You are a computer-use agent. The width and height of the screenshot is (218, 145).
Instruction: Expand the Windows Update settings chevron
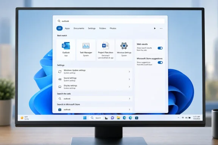(129, 72)
